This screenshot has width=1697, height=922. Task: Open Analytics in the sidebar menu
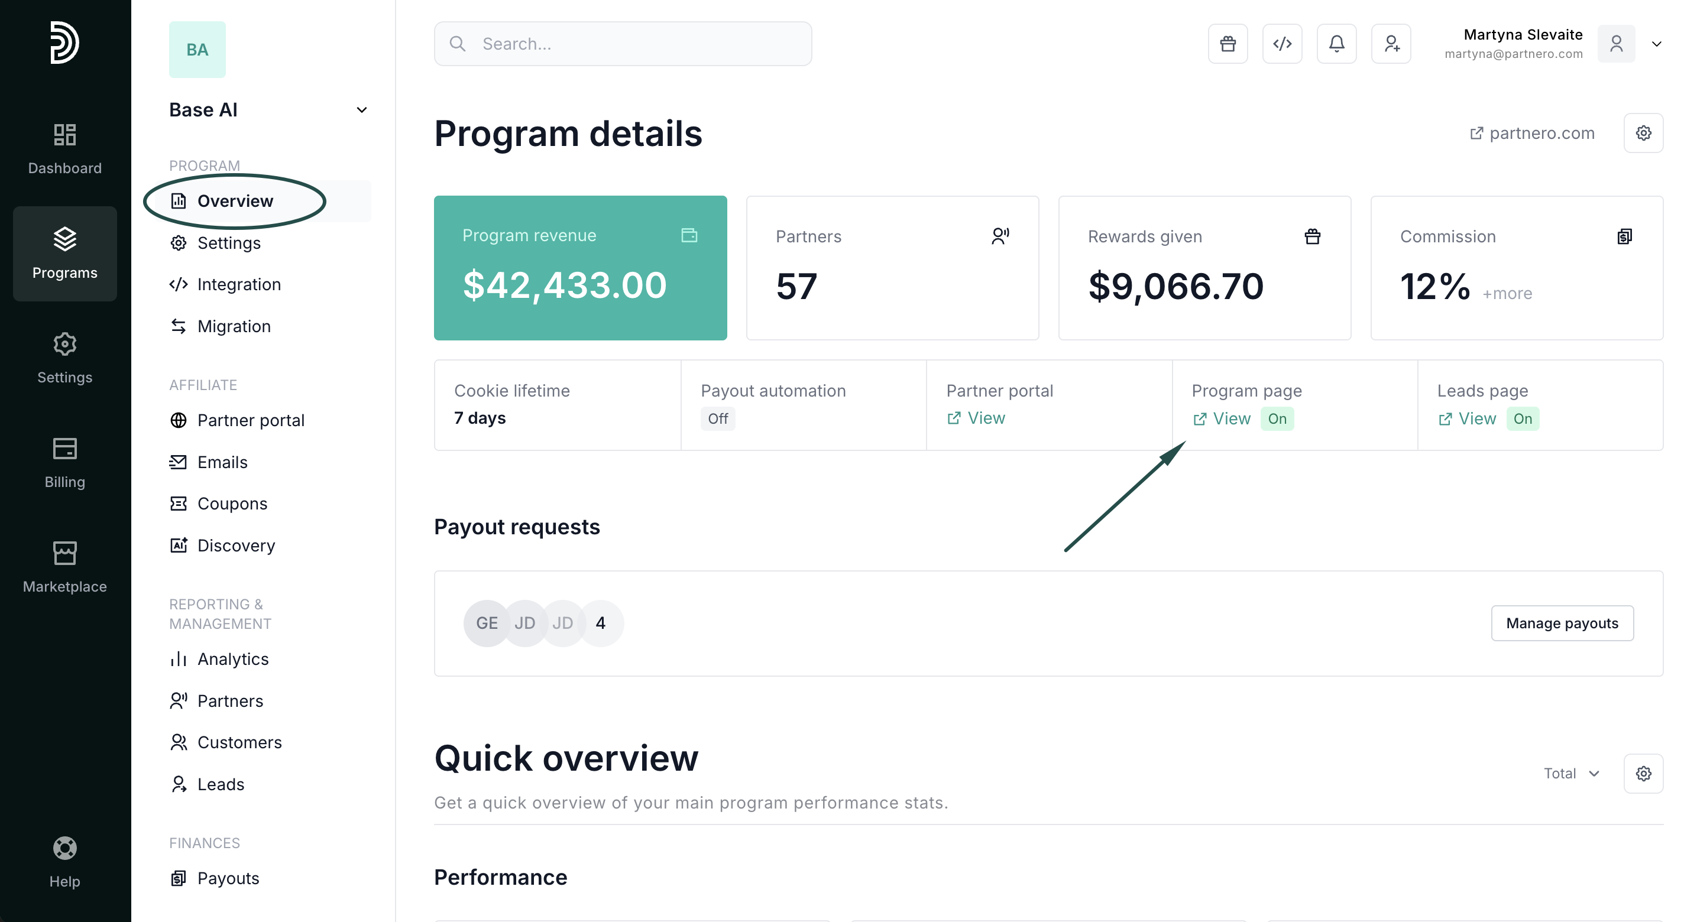(x=232, y=659)
